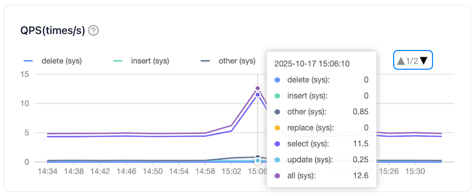Click the QPS help question mark icon

click(x=93, y=31)
